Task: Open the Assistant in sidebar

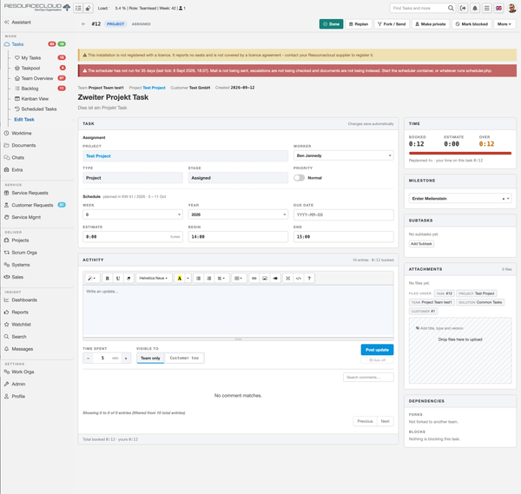Action: 21,23
